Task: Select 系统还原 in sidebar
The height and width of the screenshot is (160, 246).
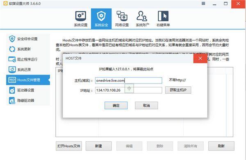Action: pos(28,70)
